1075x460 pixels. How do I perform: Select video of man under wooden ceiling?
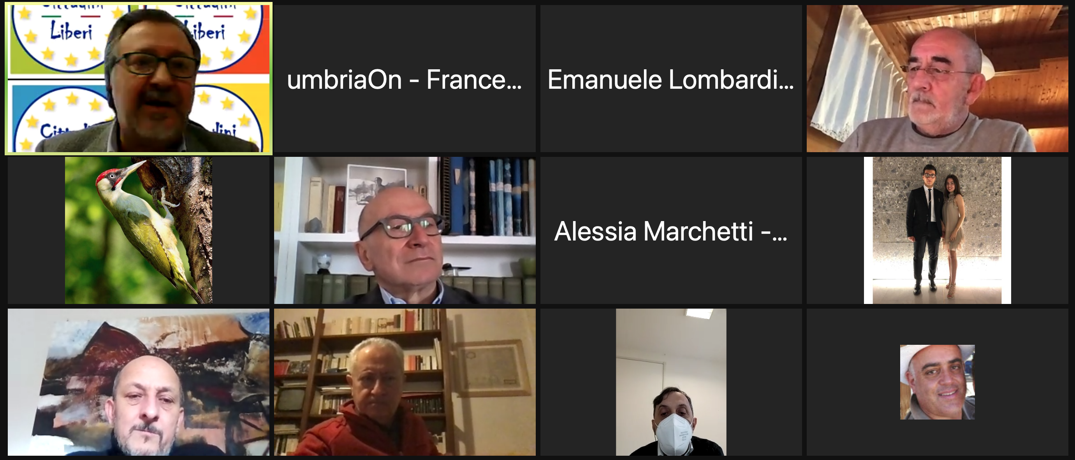pos(937,78)
